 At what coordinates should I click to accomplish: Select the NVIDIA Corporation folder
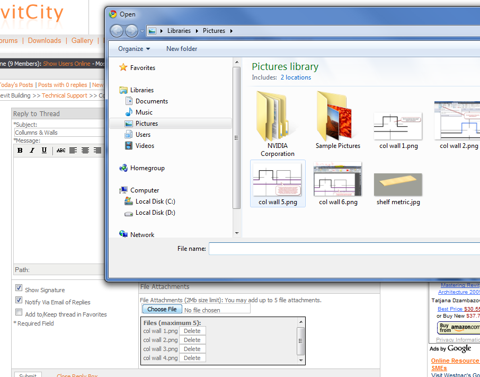point(277,124)
